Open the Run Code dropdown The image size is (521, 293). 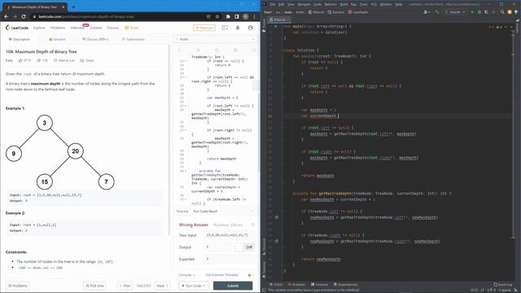pos(194,286)
